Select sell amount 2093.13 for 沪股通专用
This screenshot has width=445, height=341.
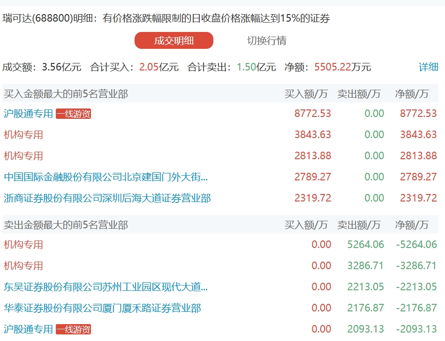366,329
